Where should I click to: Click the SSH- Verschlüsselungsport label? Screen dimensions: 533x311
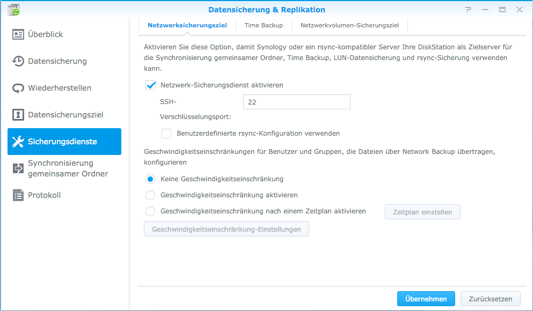(195, 109)
